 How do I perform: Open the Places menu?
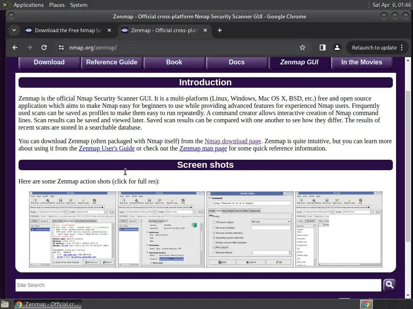[56, 5]
